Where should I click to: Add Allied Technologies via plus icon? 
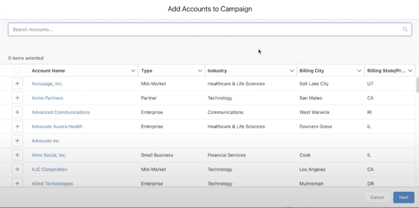click(17, 183)
